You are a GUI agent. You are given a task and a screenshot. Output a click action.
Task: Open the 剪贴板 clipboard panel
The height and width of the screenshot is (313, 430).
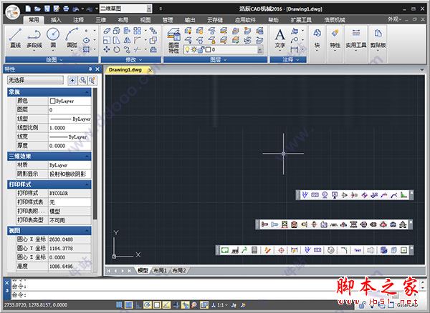[x=378, y=39]
